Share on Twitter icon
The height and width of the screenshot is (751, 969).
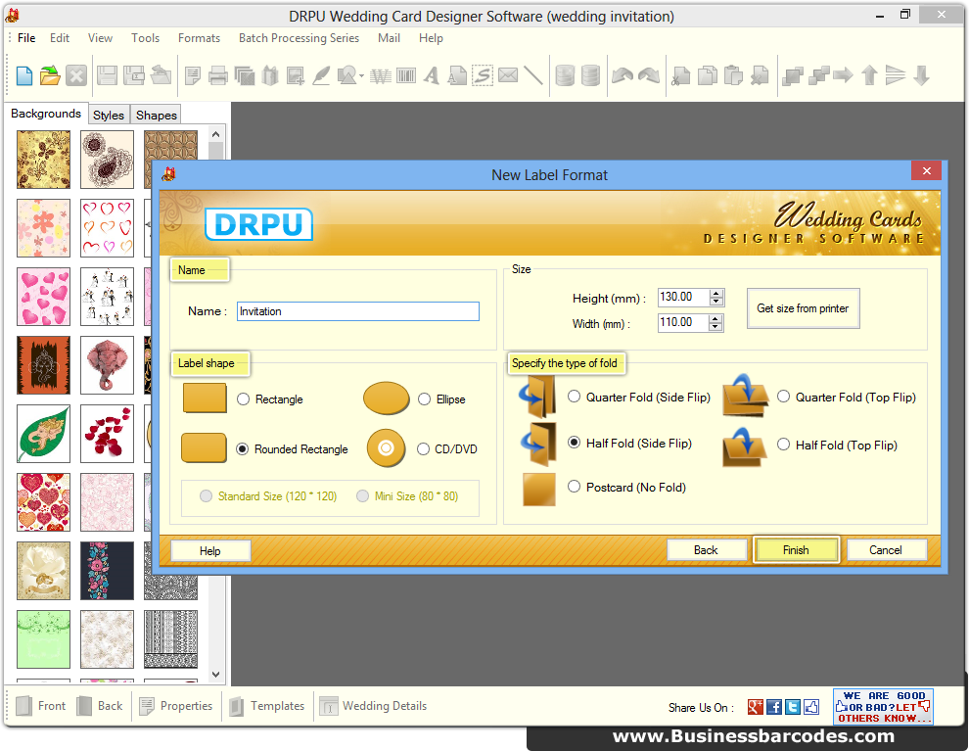[793, 707]
